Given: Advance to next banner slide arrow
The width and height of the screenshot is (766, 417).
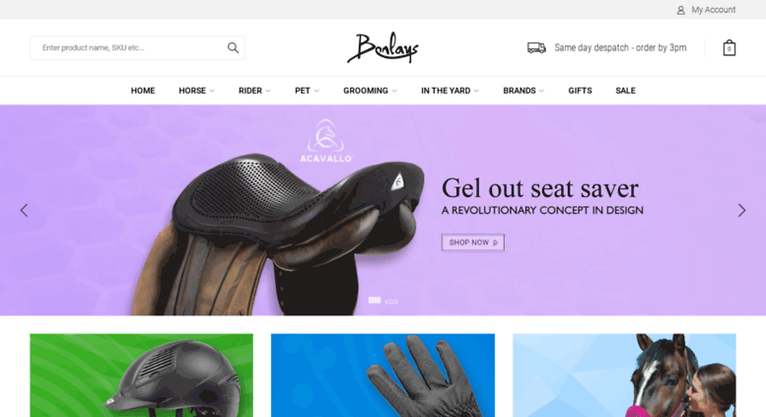Looking at the screenshot, I should (741, 210).
